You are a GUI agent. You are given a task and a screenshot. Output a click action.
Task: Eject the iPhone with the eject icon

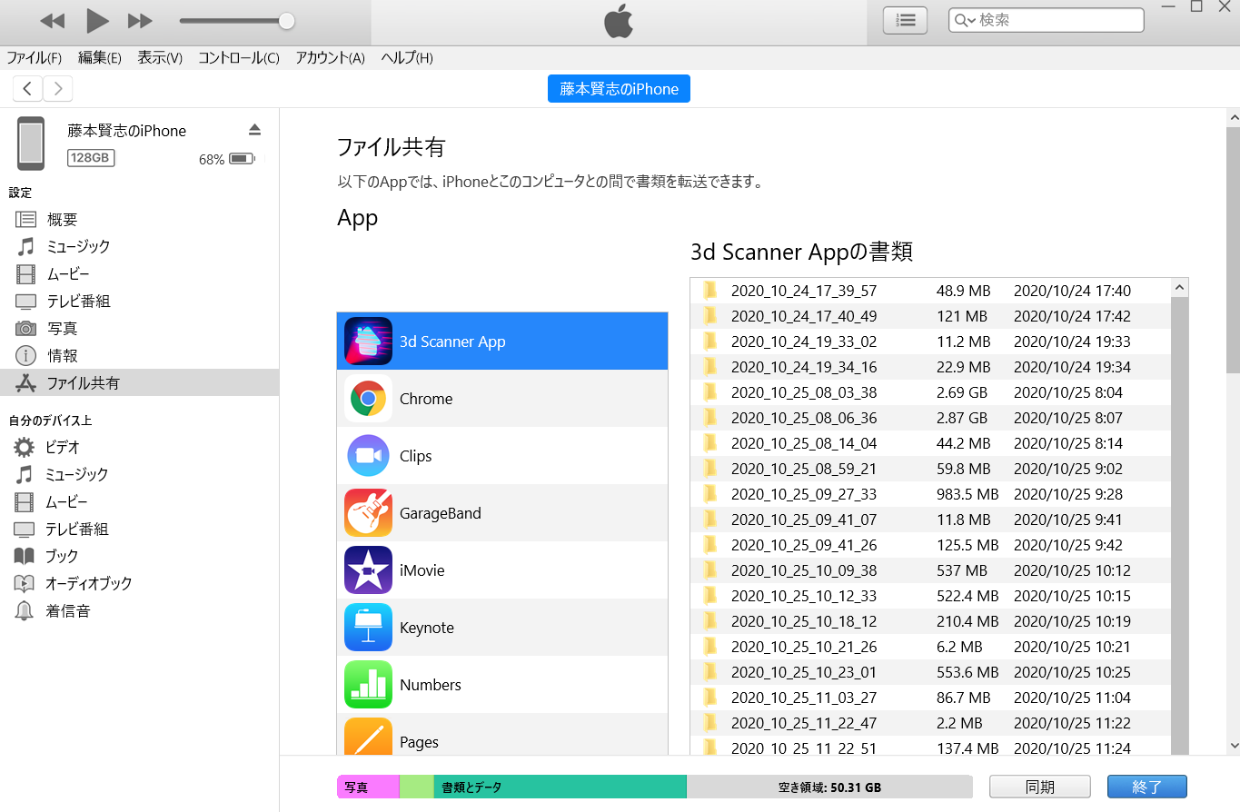point(254,130)
